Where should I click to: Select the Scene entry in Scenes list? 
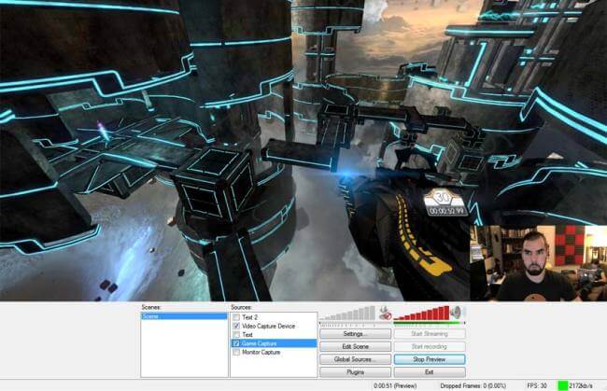click(184, 316)
